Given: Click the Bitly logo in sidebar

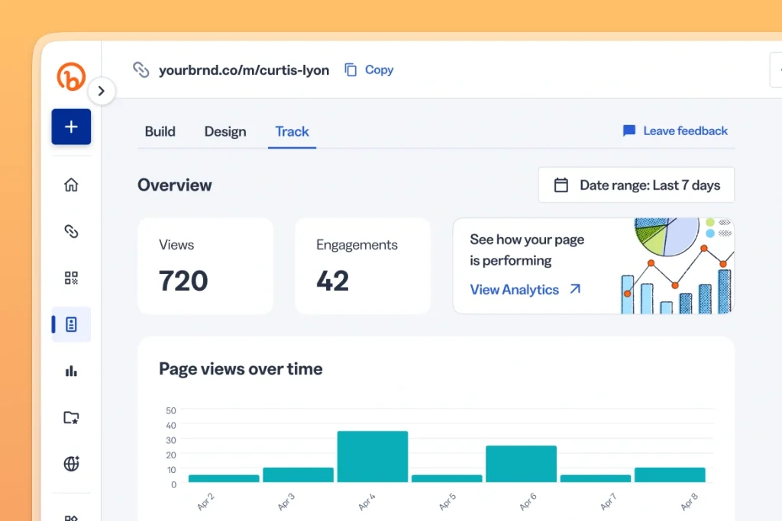Looking at the screenshot, I should coord(71,76).
